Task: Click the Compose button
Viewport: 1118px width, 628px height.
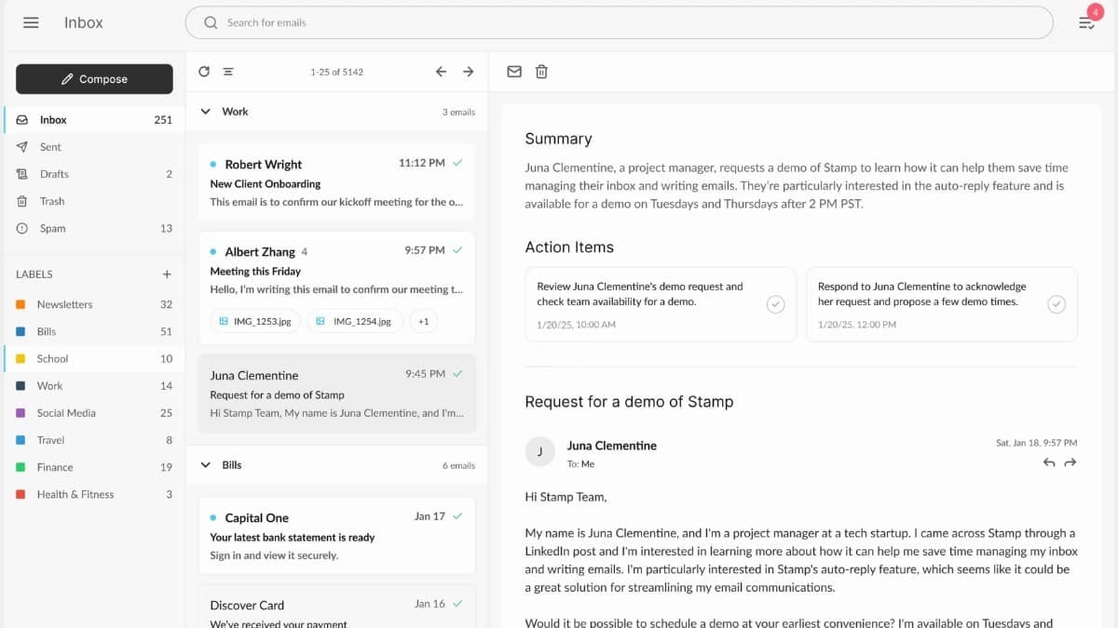Action: point(94,79)
